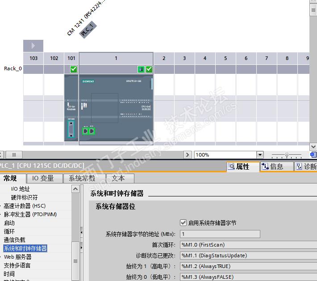Expand rack slots with the arrow above slot 103

tap(33, 46)
